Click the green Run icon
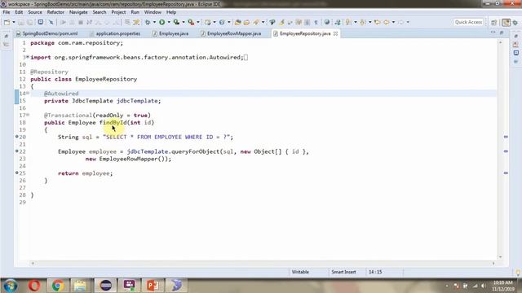Screen dimensions: 522x293 [x=161, y=22]
